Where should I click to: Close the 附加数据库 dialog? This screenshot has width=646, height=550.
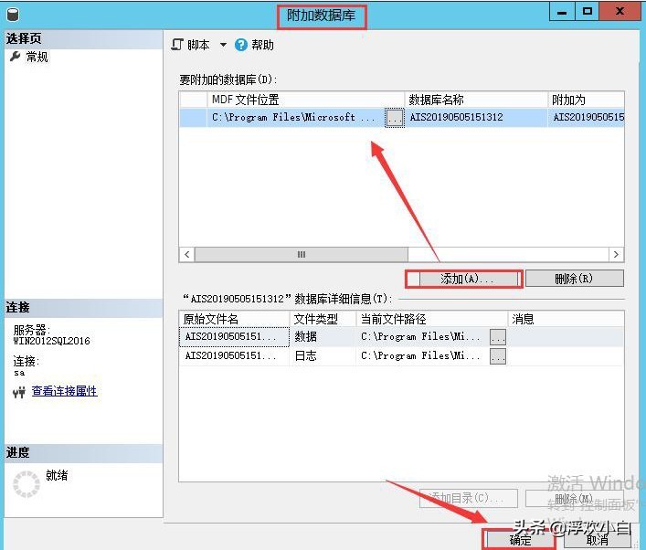[620, 12]
